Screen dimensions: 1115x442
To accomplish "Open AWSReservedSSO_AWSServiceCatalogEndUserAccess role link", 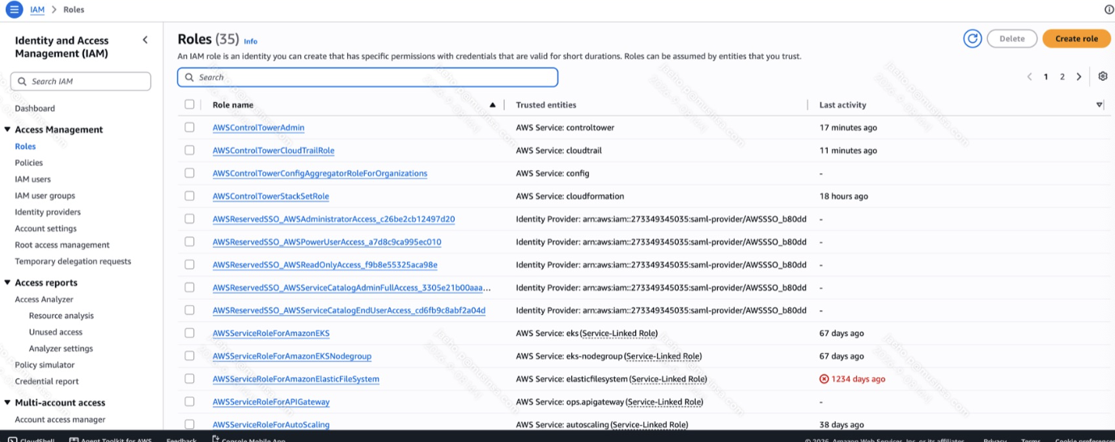I will pyautogui.click(x=349, y=310).
